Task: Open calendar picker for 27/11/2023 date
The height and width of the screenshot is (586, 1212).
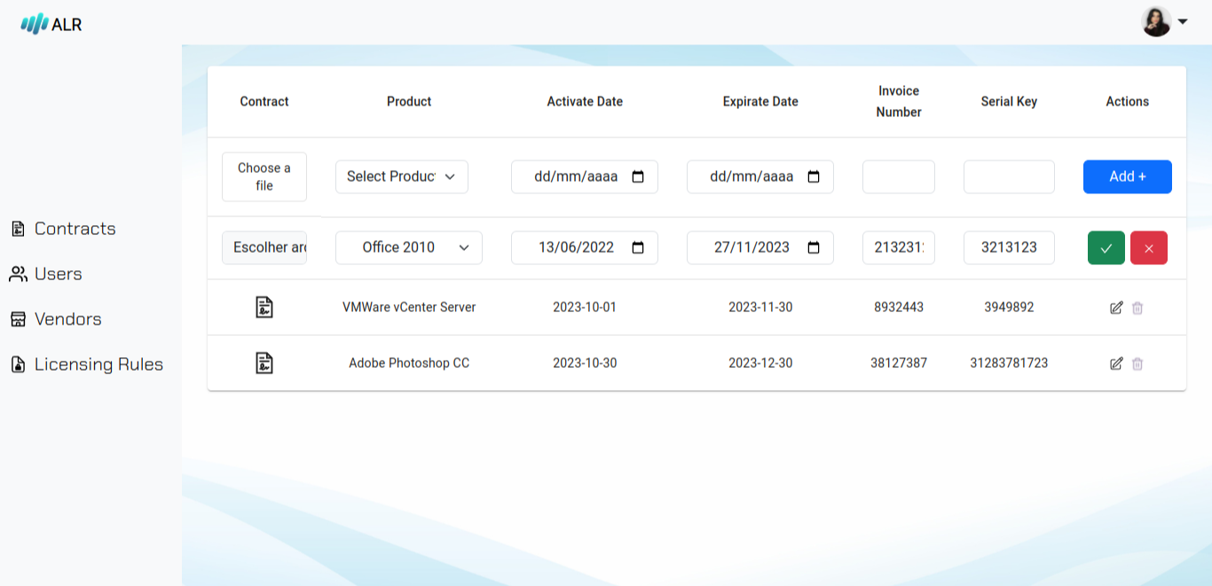Action: (814, 247)
